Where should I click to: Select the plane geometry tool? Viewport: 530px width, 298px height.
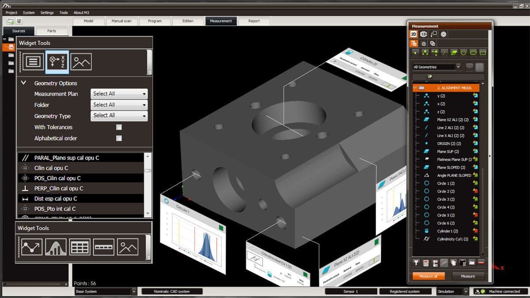point(454,52)
